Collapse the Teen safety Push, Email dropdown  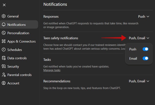[139, 38]
